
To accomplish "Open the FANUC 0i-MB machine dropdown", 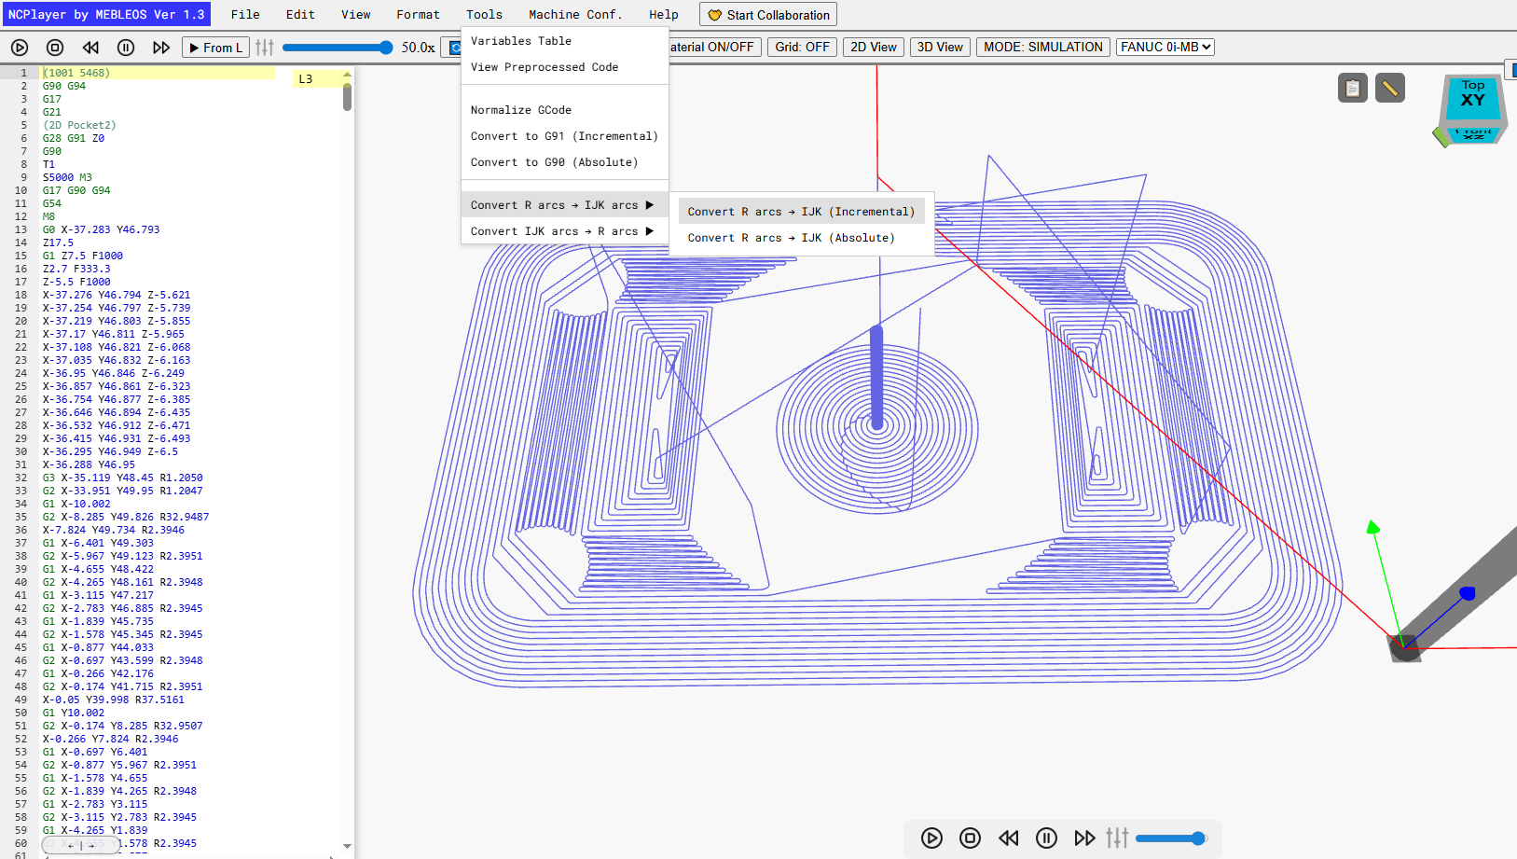I will [1165, 47].
